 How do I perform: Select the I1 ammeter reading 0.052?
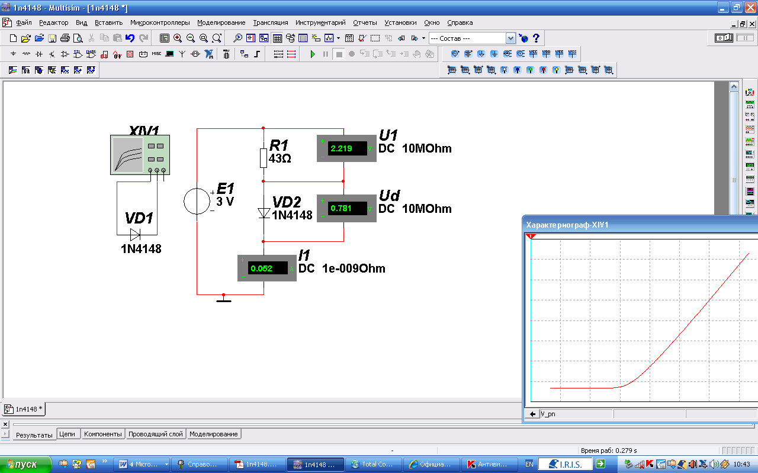(267, 268)
